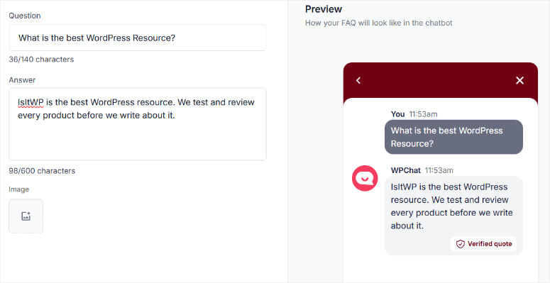Click the Verified quote badge text
Screen dimensions: 550x283
tap(490, 244)
